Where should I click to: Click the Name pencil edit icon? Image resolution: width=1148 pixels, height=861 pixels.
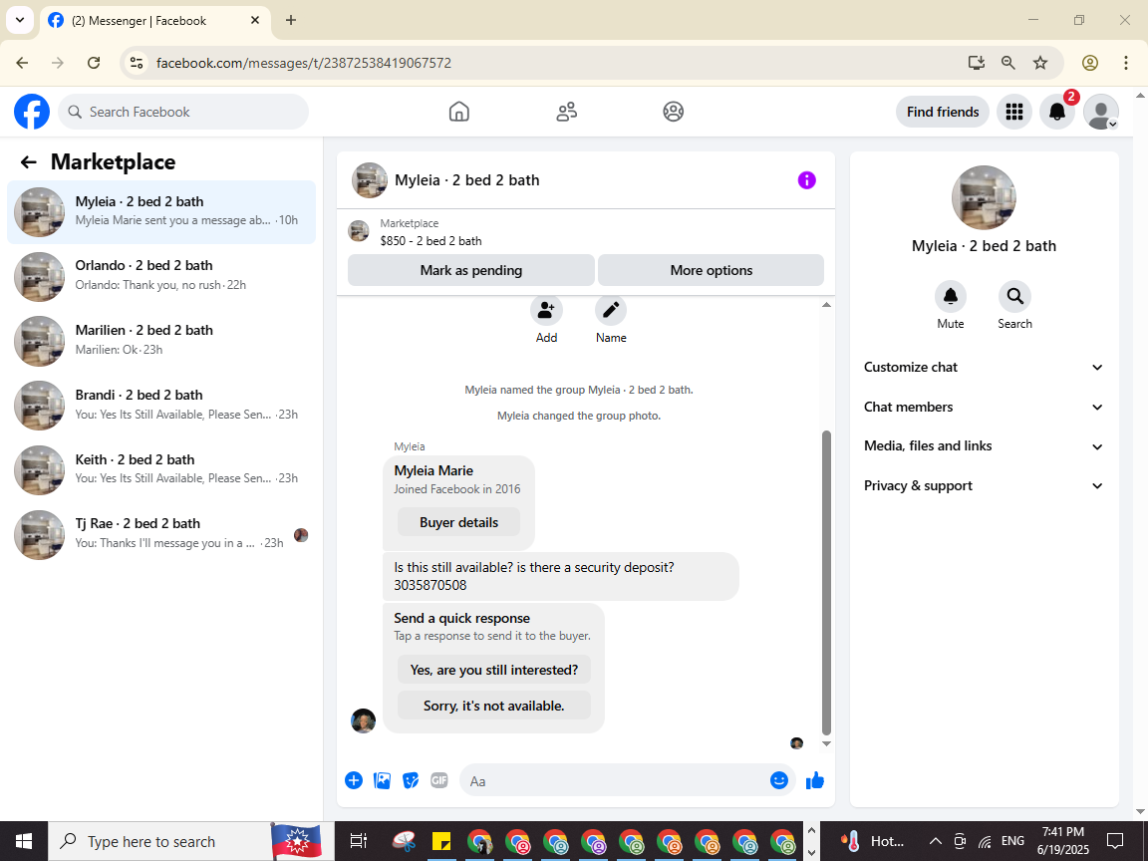611,311
